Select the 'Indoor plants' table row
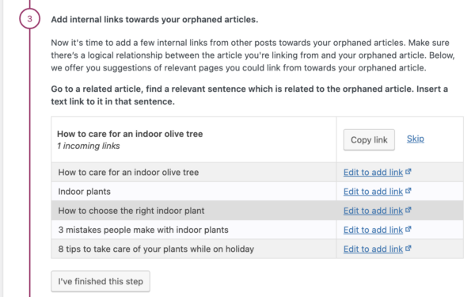475x297 pixels. point(257,191)
